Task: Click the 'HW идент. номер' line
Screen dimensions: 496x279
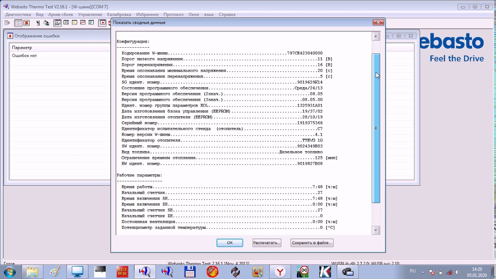Action: [222, 164]
